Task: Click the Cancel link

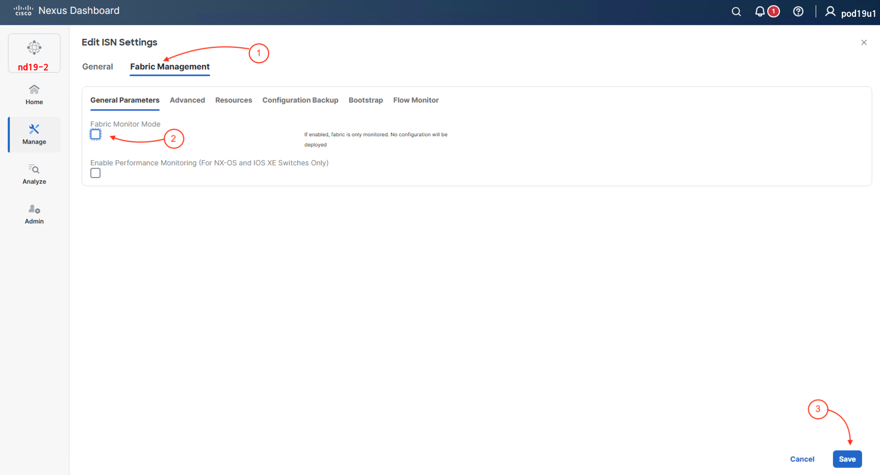Action: click(x=802, y=459)
